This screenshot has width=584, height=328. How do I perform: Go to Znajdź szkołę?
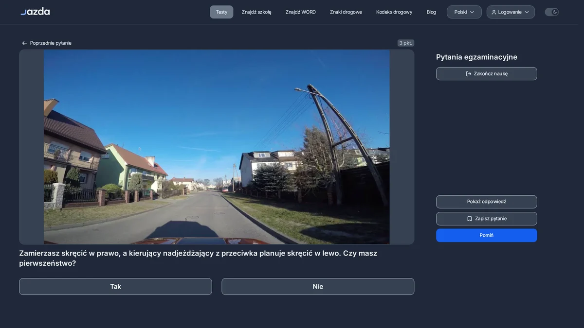(x=256, y=12)
